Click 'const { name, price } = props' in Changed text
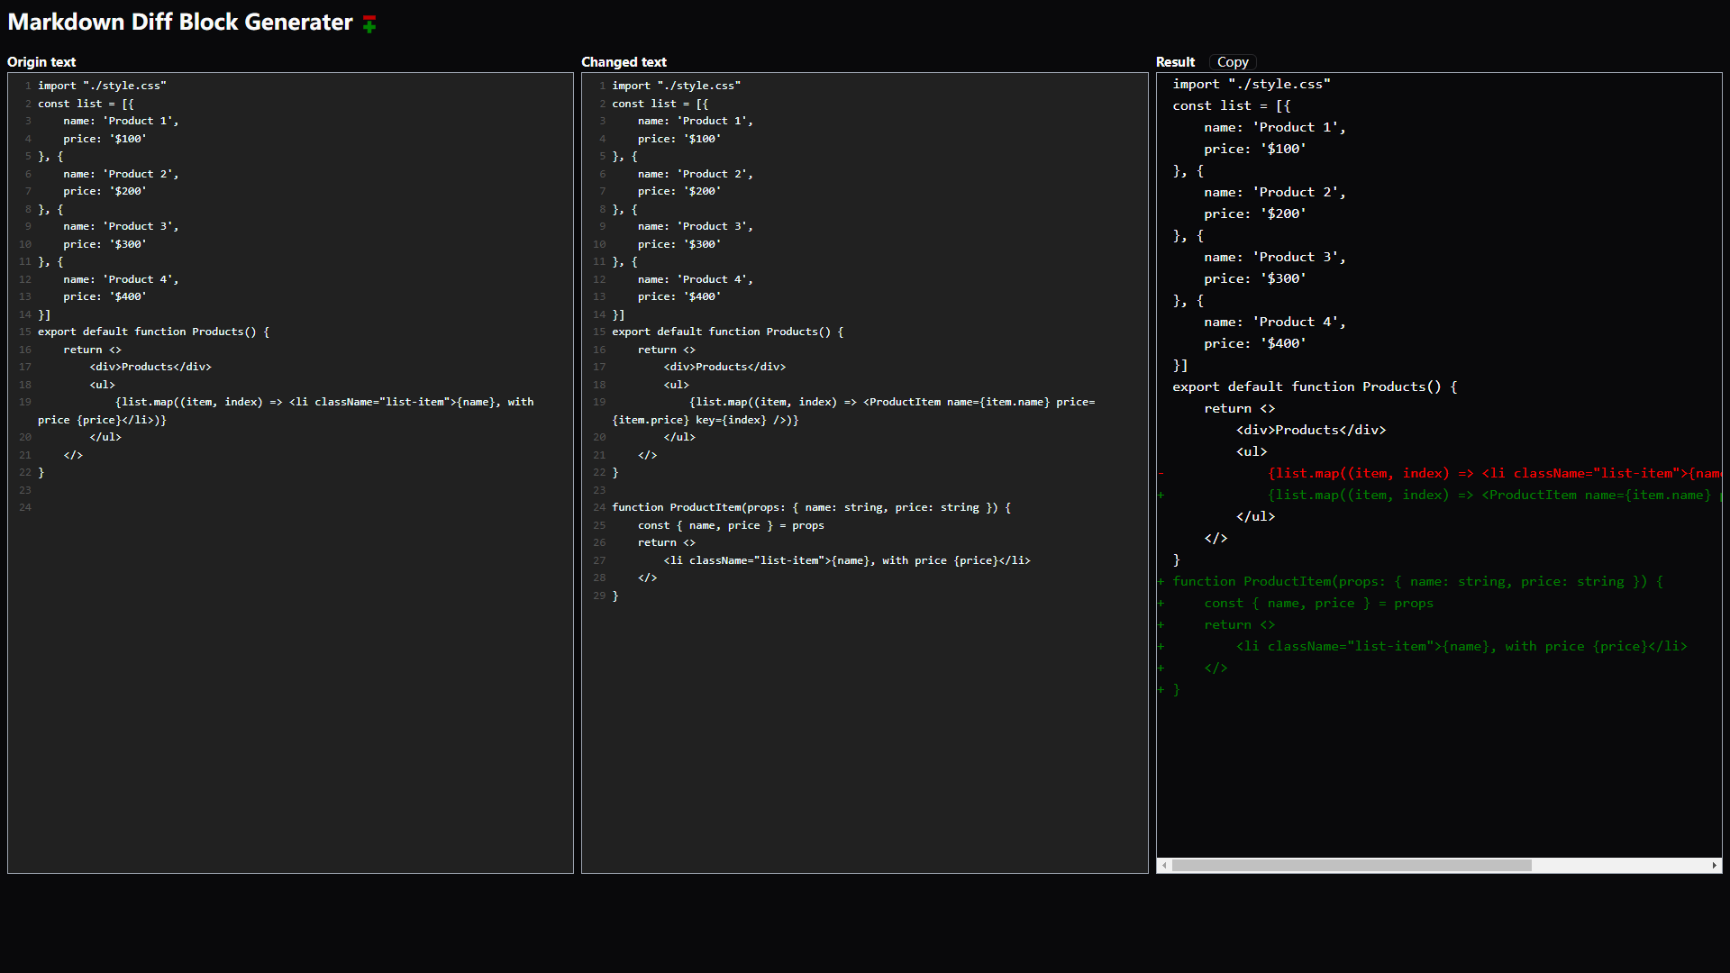 click(731, 525)
